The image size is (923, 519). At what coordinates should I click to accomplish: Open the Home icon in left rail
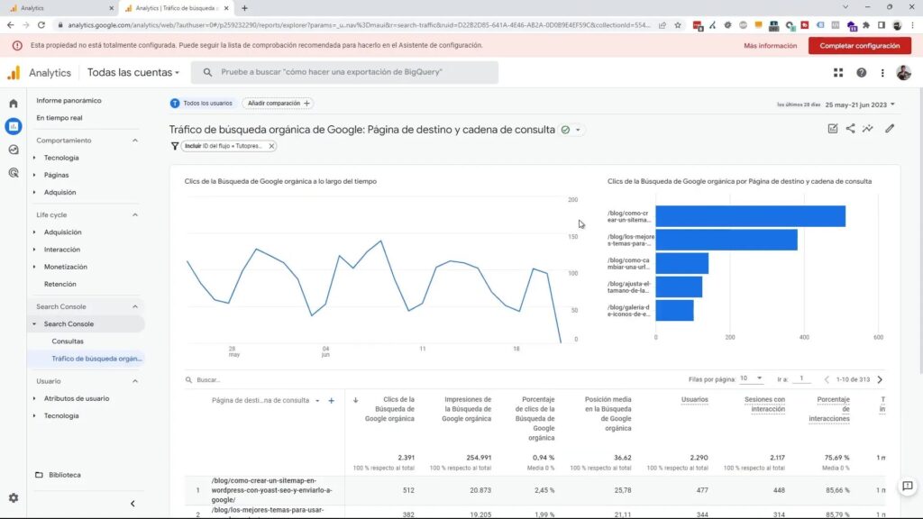tap(13, 104)
